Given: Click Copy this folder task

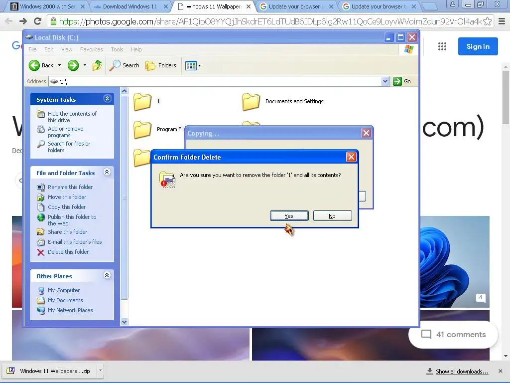Looking at the screenshot, I should point(67,207).
